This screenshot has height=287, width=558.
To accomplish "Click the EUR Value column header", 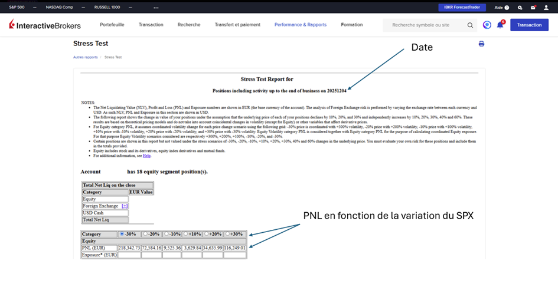I will pyautogui.click(x=141, y=192).
